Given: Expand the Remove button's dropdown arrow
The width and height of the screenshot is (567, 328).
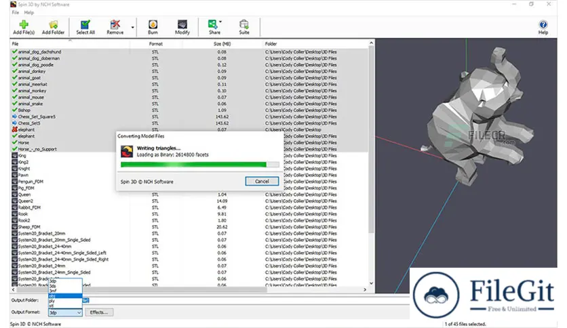Looking at the screenshot, I should click(x=133, y=28).
